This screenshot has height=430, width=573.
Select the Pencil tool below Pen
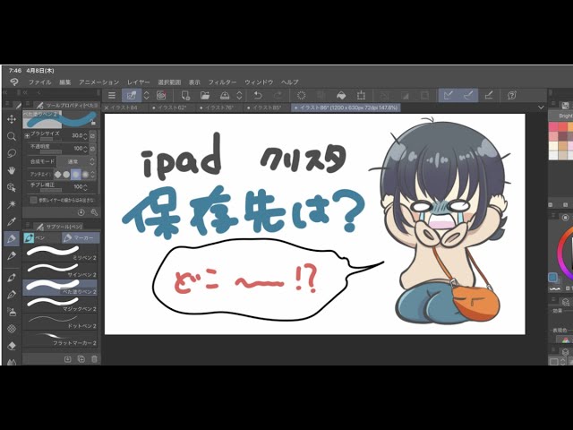click(x=12, y=255)
